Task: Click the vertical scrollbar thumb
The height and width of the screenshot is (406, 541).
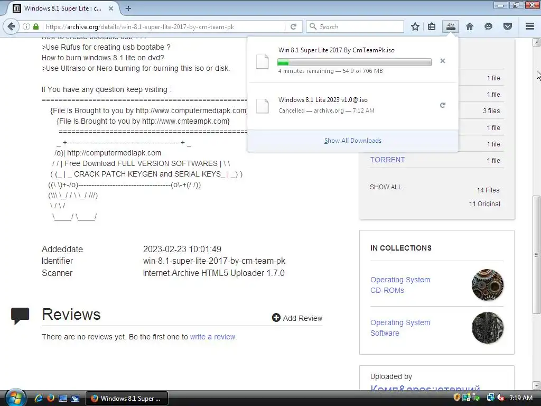Action: point(537,255)
